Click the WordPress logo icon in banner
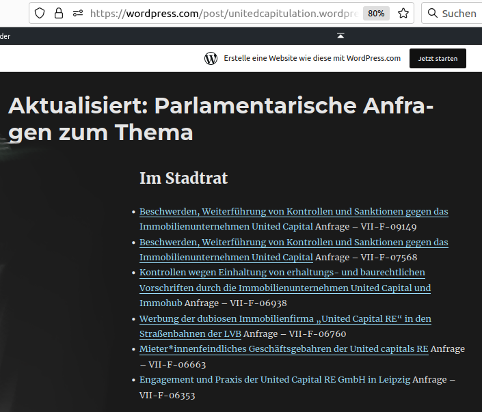The image size is (482, 412). coord(211,58)
